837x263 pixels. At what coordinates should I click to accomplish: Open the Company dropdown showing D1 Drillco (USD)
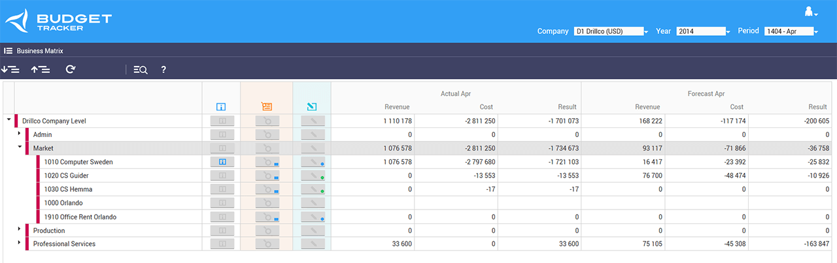(x=611, y=31)
